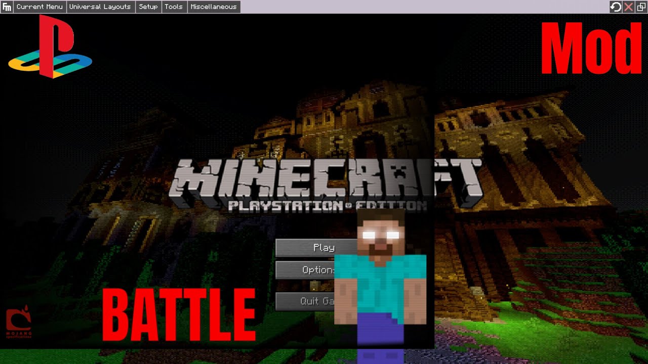Click the Quit Game button

(306, 301)
